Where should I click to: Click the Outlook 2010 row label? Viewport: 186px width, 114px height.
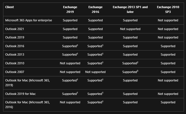15,63
